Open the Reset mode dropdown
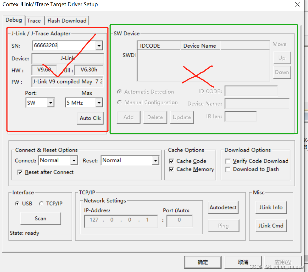This screenshot has height=272, width=308. coord(155,160)
